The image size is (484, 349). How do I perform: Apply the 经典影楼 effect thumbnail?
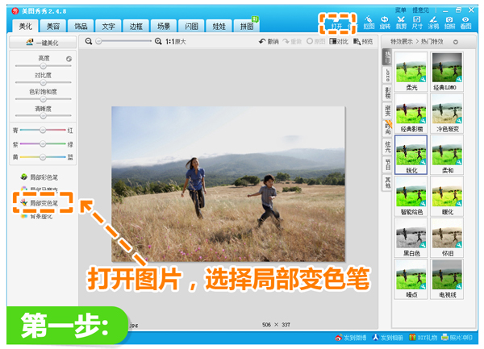coord(411,113)
